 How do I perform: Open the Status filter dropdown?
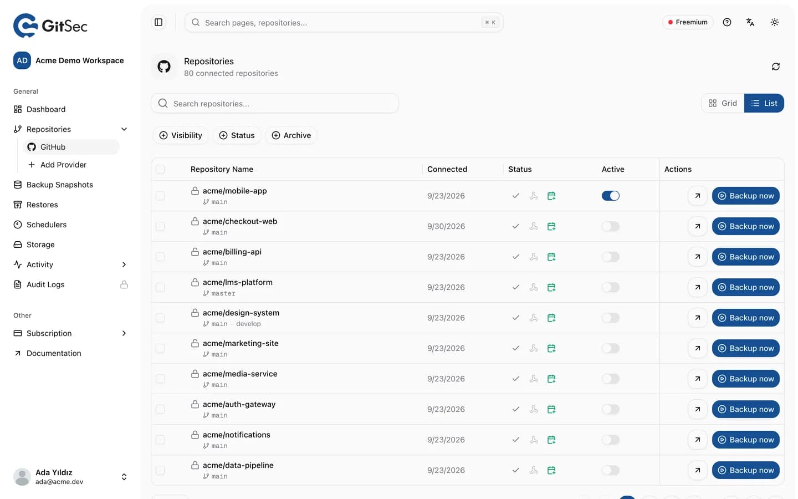pyautogui.click(x=237, y=135)
